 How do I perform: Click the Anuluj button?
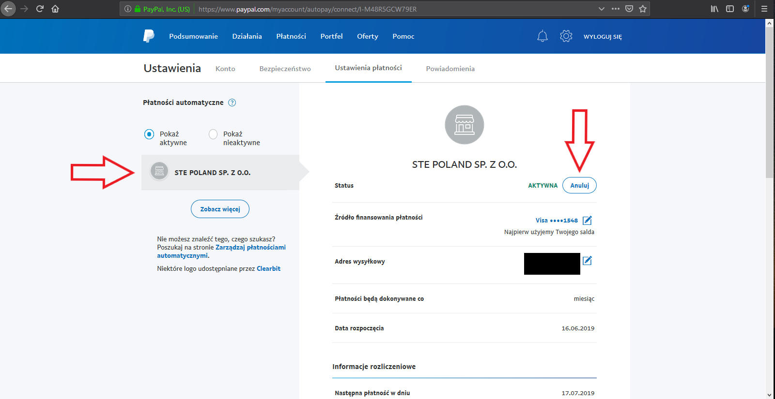click(x=579, y=185)
